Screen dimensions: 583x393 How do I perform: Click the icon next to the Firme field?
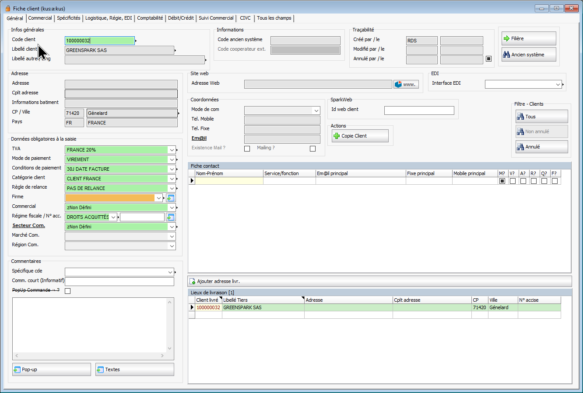point(171,198)
